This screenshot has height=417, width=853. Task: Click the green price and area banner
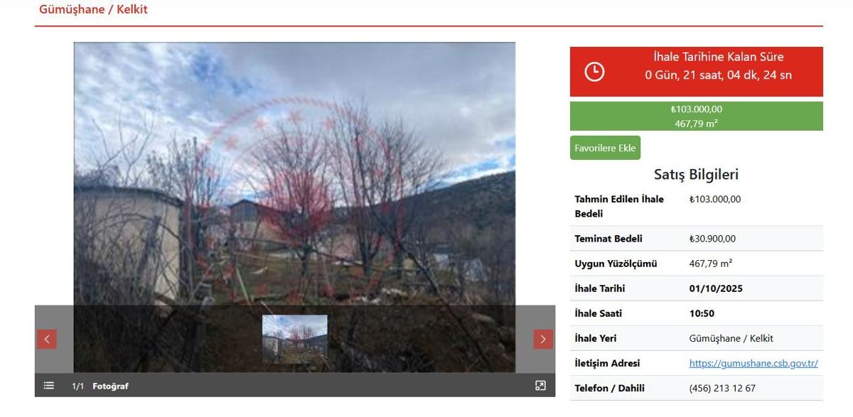(696, 116)
